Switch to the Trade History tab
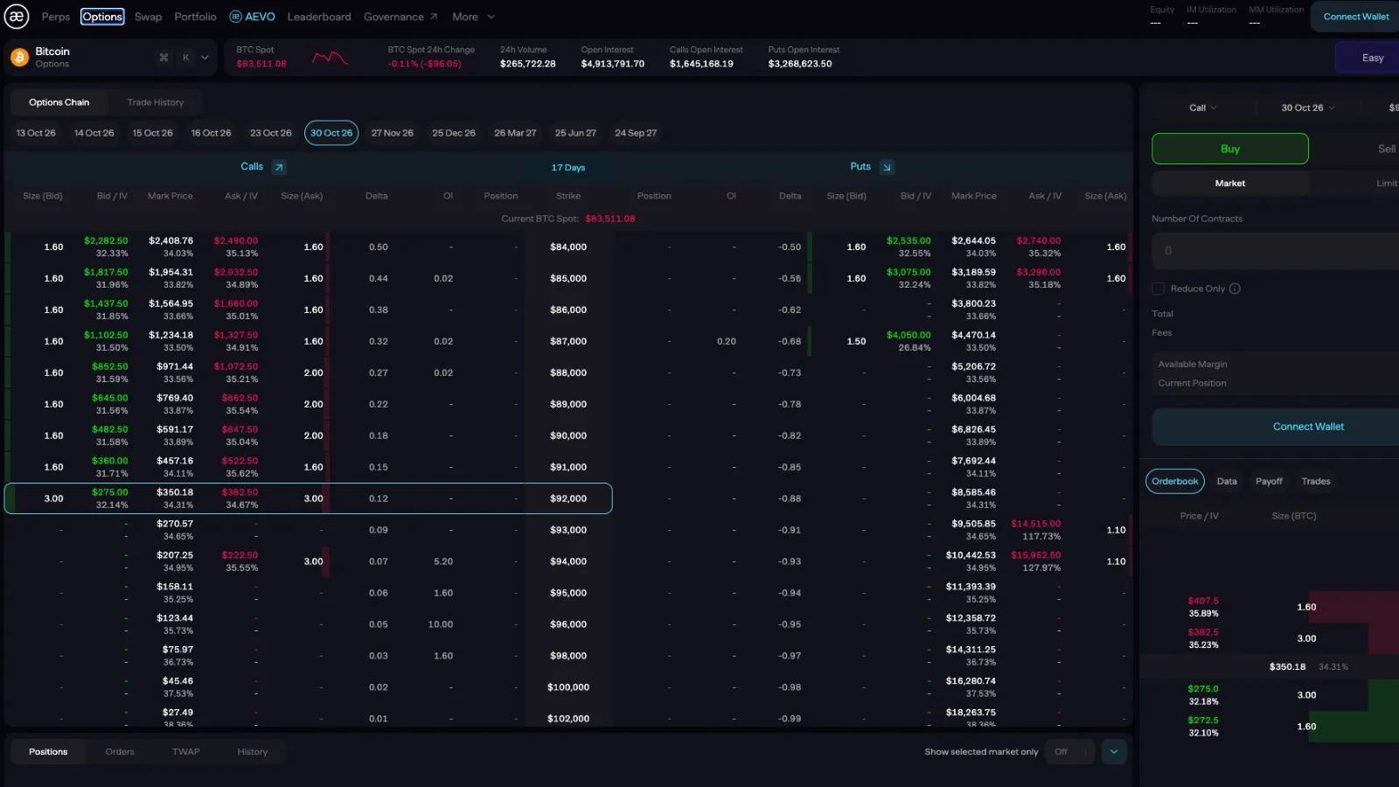Screen dimensions: 1399x787 point(156,102)
